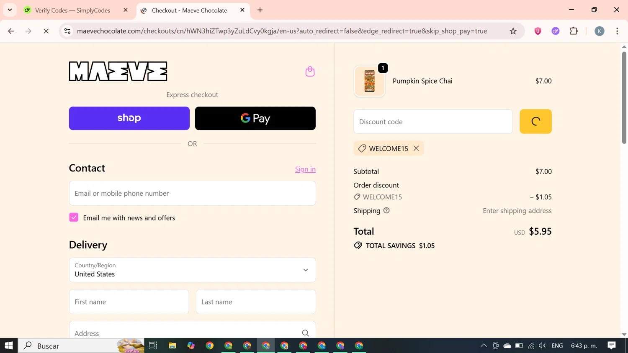Open the Wi-Fi network tray icon

(x=531, y=345)
